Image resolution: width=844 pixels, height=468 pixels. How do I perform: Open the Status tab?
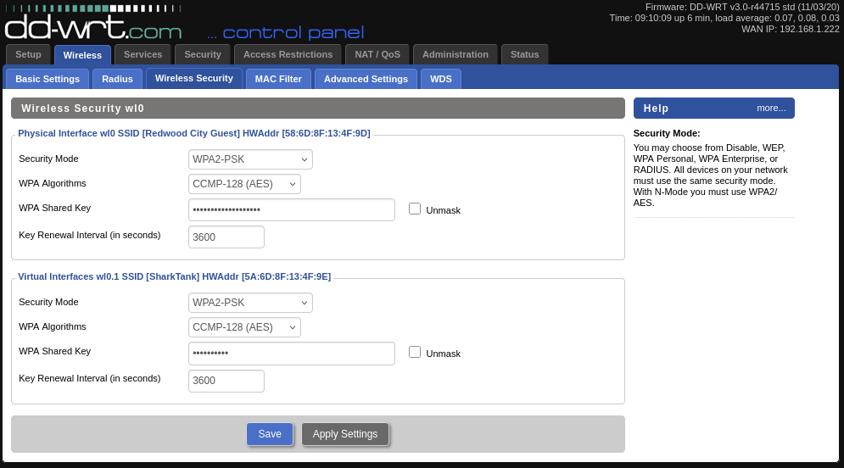(524, 54)
